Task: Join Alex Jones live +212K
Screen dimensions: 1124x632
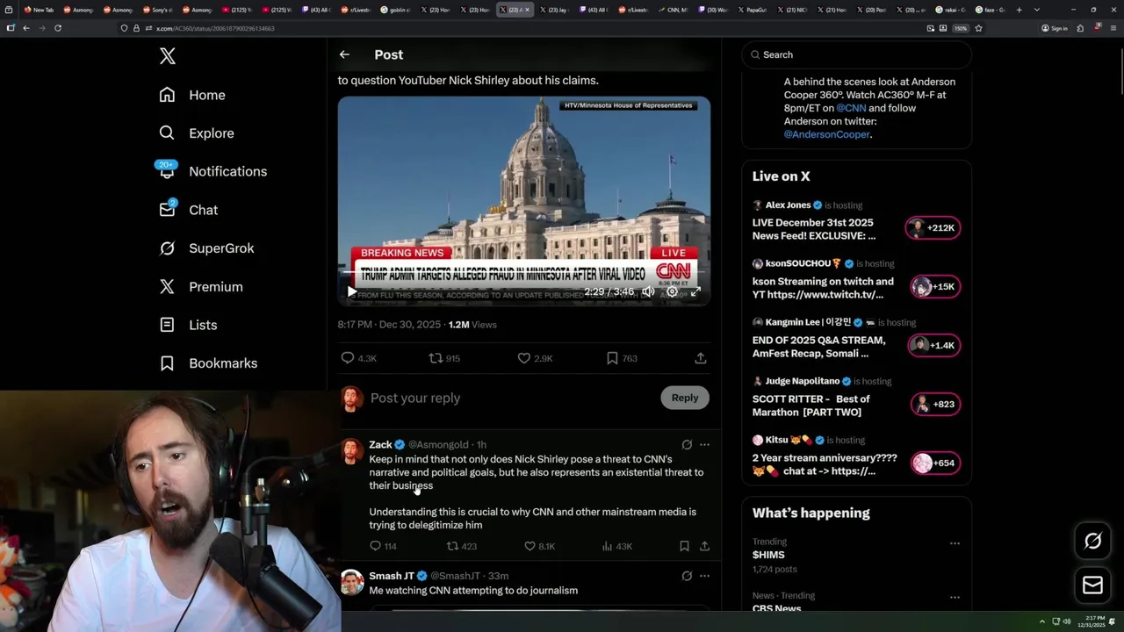Action: [x=933, y=228]
